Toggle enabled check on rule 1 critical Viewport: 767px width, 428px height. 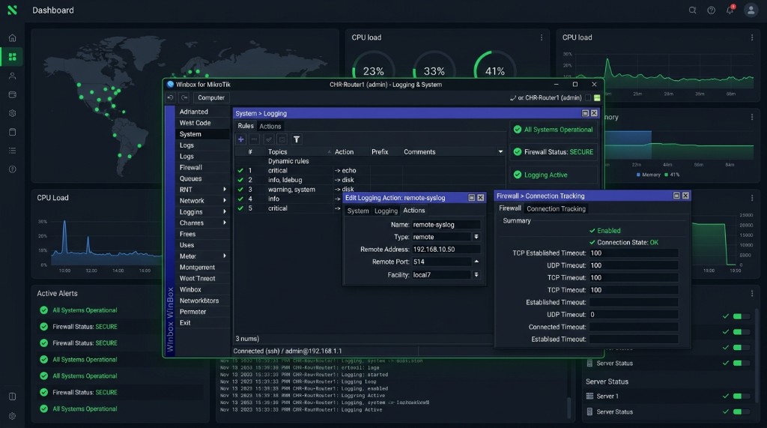point(240,170)
